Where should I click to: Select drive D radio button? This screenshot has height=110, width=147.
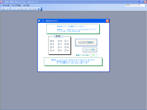pyautogui.click(x=51, y=41)
